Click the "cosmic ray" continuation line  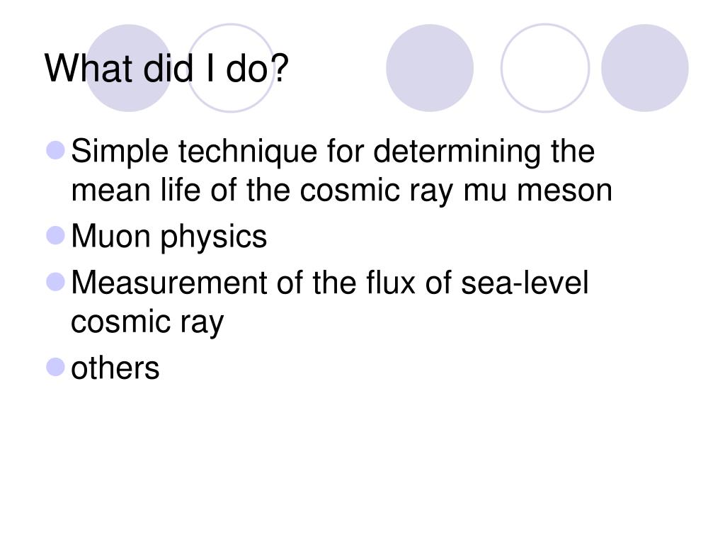coord(147,322)
